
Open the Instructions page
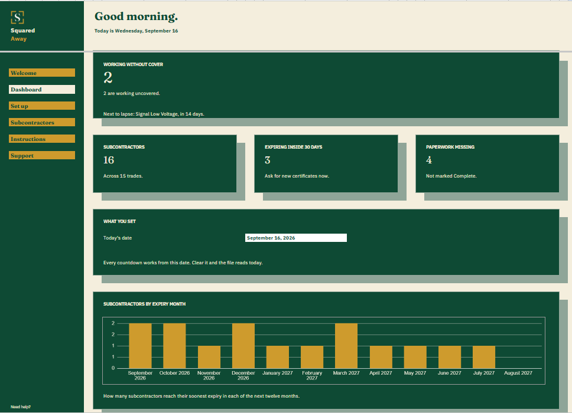click(x=42, y=139)
